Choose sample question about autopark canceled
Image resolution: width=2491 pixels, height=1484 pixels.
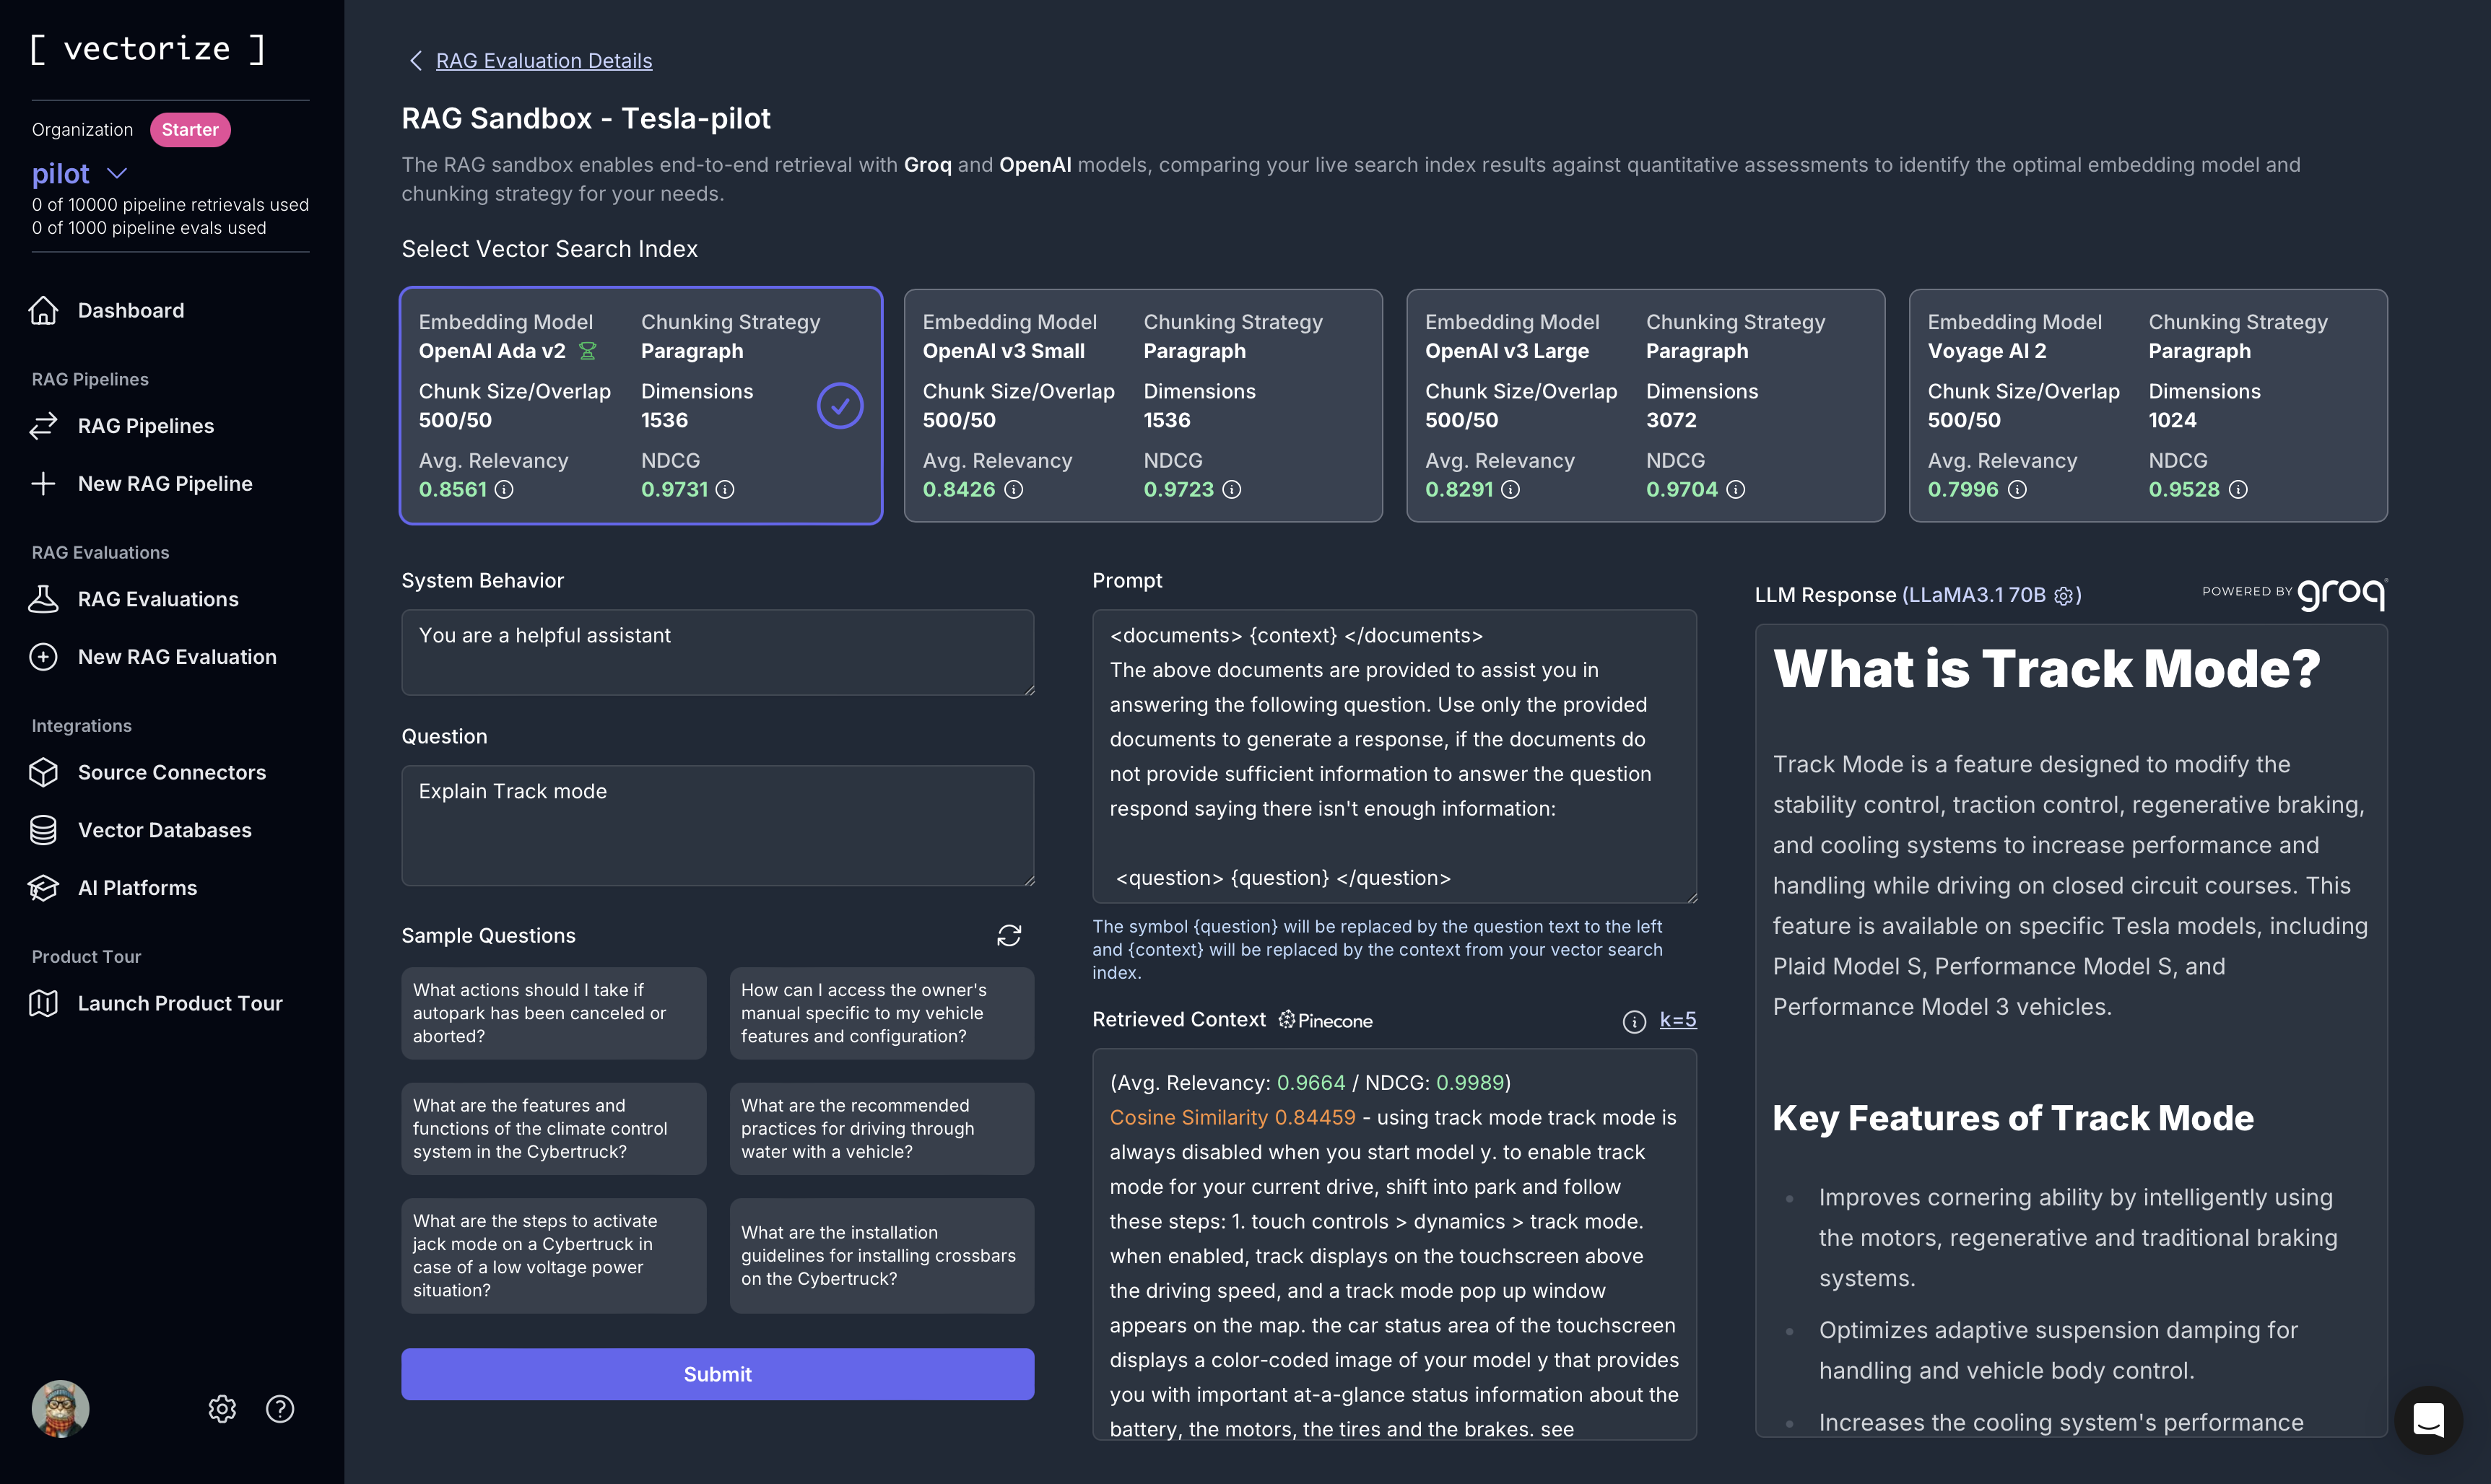coord(553,1013)
